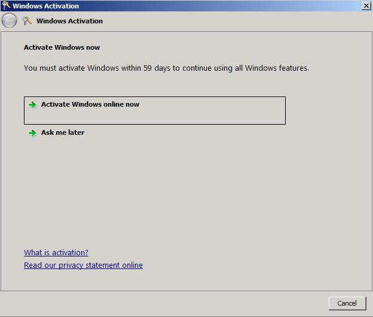
Task: Click the Windows Activation title bar text
Action: pyautogui.click(x=45, y=6)
